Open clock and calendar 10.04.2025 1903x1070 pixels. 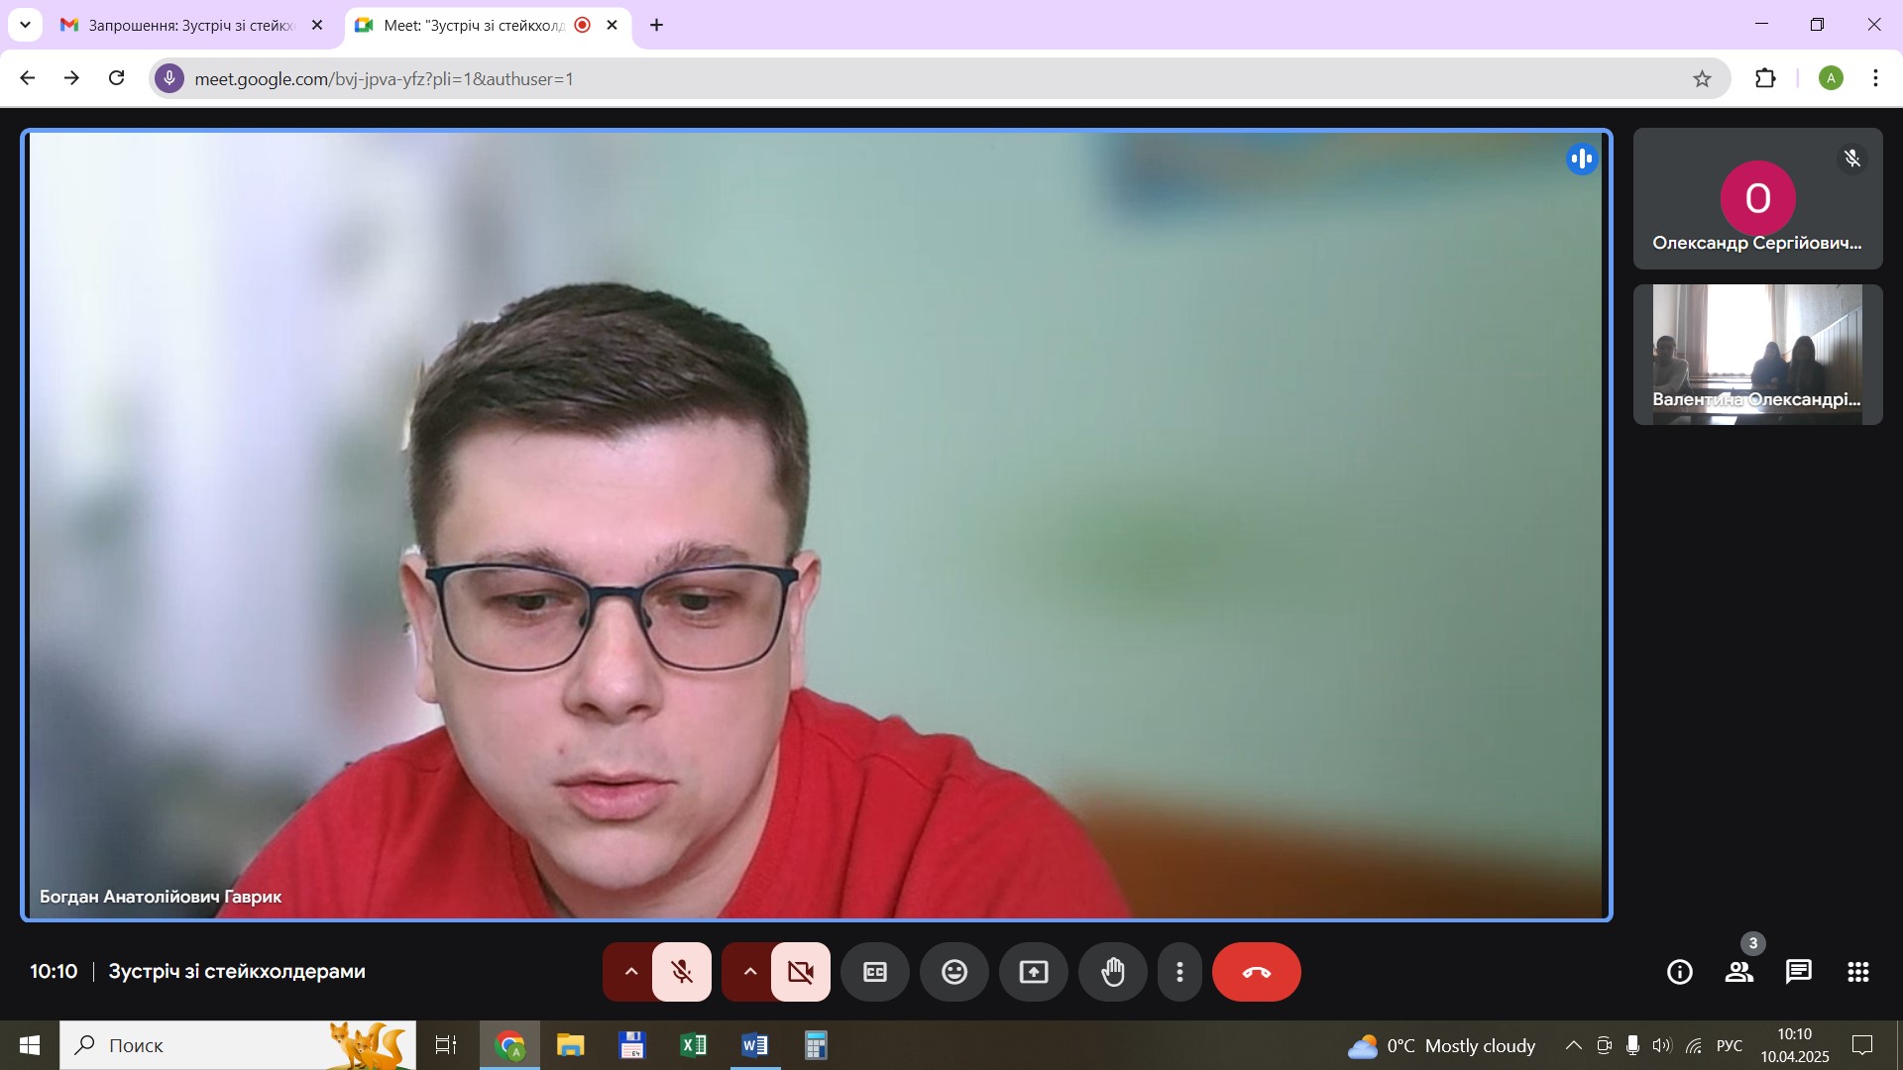[1795, 1045]
